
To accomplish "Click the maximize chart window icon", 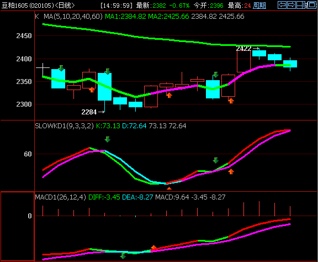I will point(311,5).
